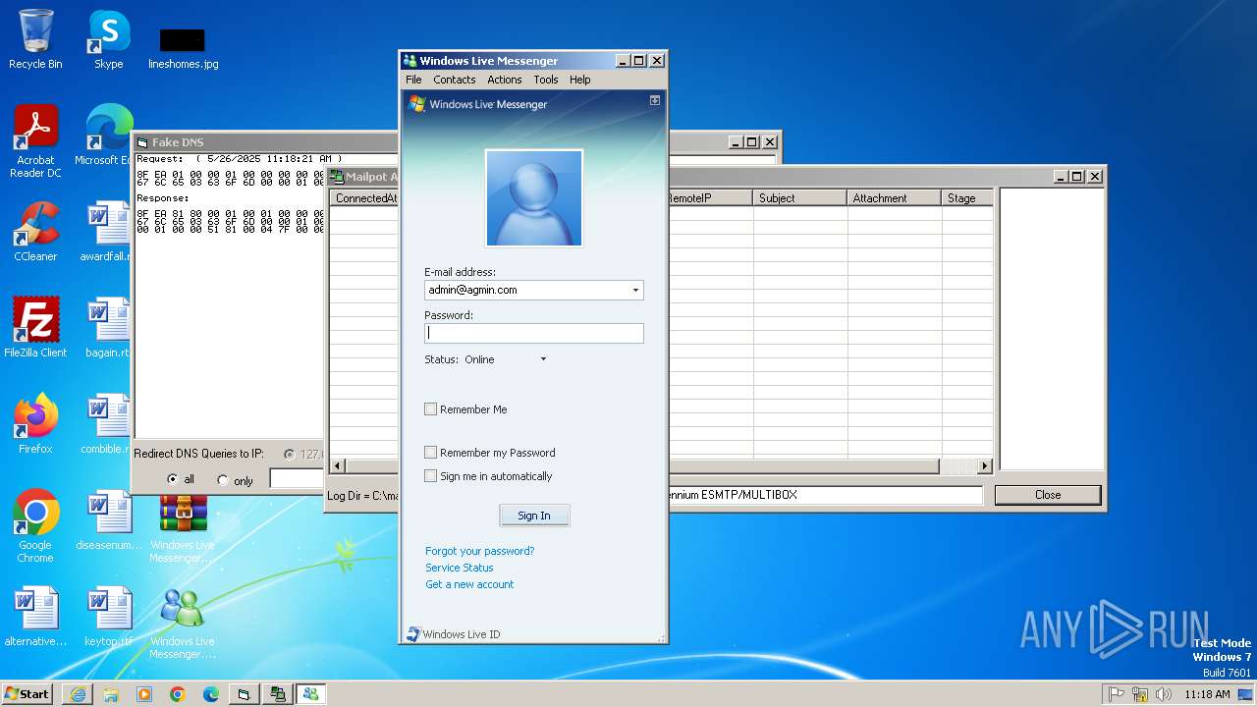The width and height of the screenshot is (1257, 707).
Task: Open the Status Online dropdown
Action: [x=543, y=359]
